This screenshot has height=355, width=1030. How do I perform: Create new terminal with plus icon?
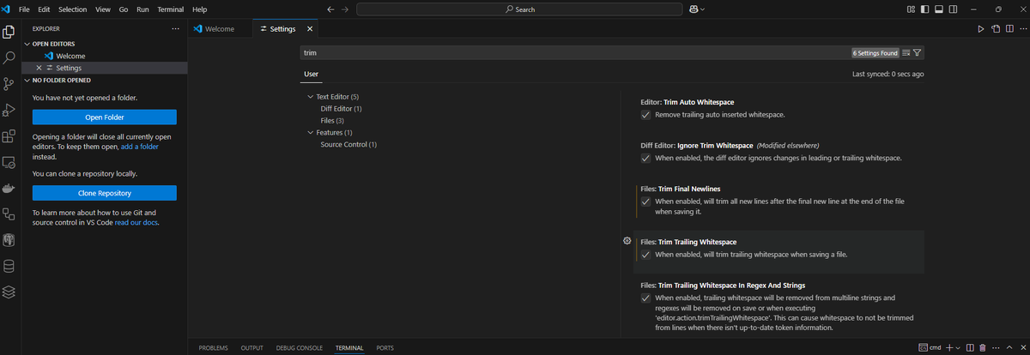pyautogui.click(x=948, y=347)
